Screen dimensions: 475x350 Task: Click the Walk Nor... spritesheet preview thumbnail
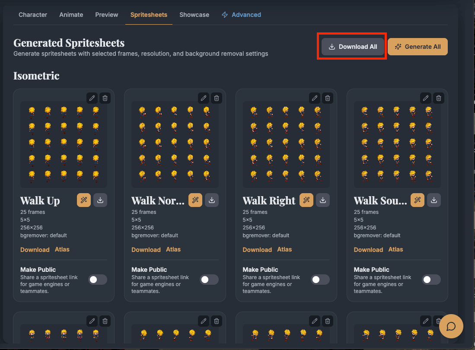[175, 144]
